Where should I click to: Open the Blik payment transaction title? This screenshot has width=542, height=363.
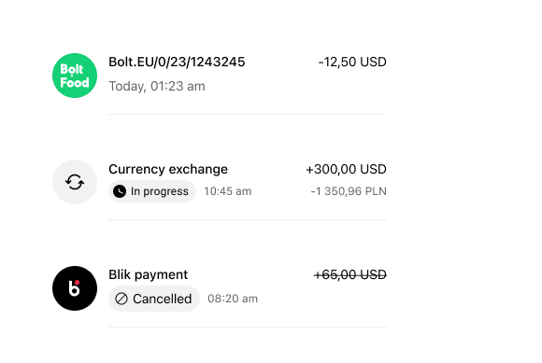tap(148, 274)
